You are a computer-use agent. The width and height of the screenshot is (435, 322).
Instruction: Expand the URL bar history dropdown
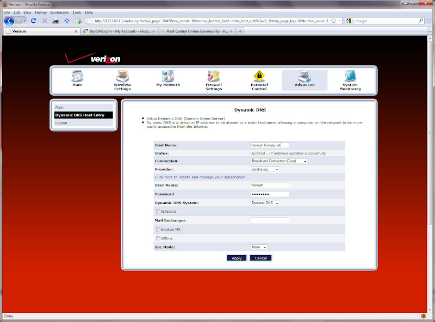coord(339,21)
